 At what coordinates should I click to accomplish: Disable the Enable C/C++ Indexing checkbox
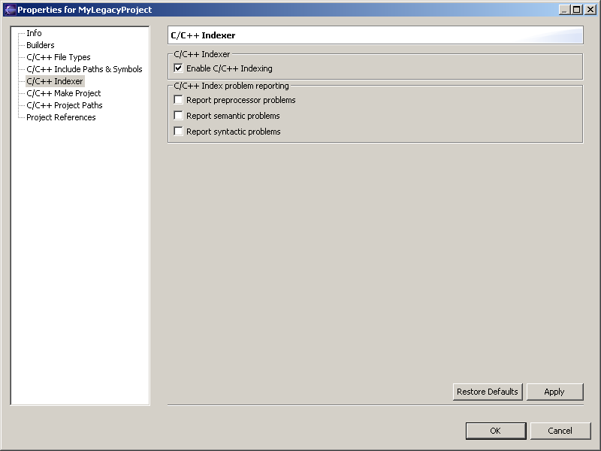point(179,68)
